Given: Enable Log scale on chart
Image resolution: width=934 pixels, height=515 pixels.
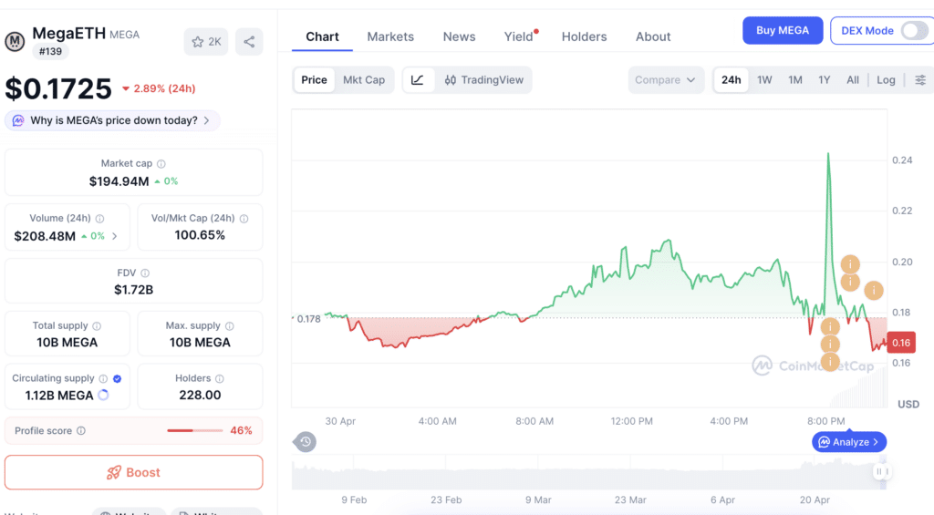Looking at the screenshot, I should pyautogui.click(x=886, y=80).
